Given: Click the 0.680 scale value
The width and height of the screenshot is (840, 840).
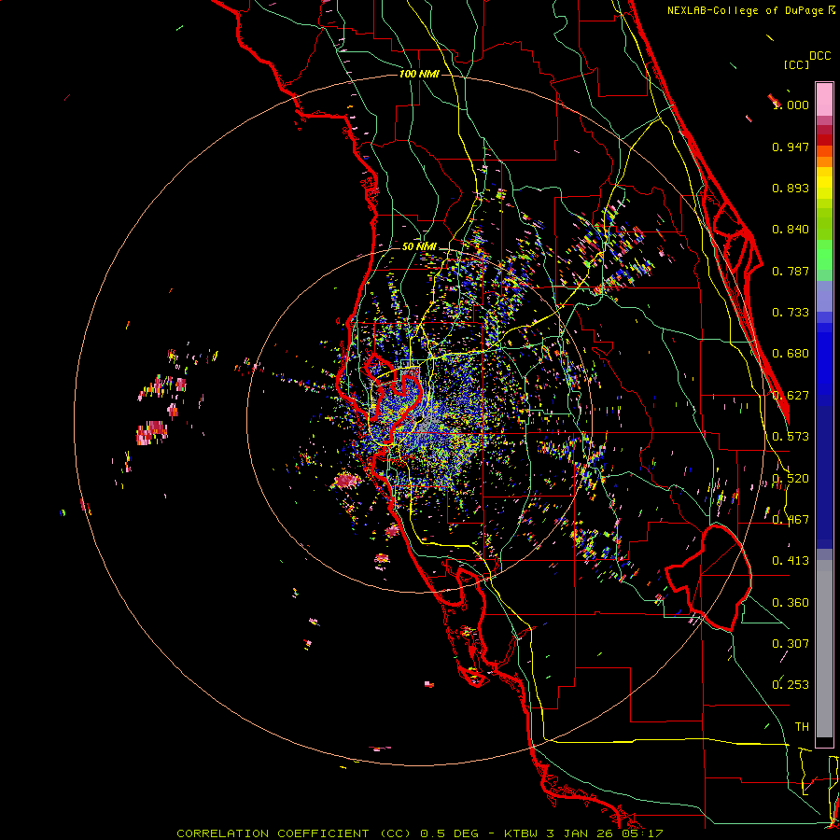Looking at the screenshot, I should [791, 354].
